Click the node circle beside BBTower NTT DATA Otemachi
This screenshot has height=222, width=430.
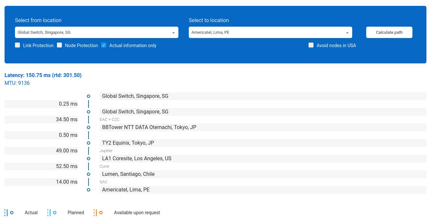[x=89, y=127]
